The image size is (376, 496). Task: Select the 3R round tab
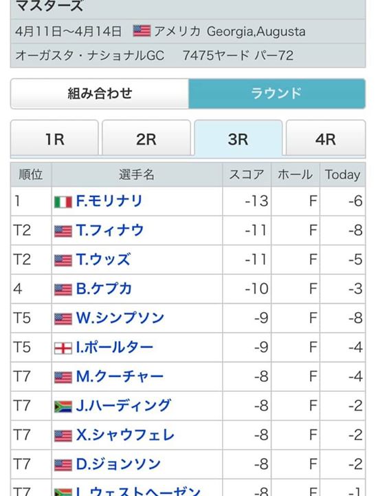[x=238, y=138]
